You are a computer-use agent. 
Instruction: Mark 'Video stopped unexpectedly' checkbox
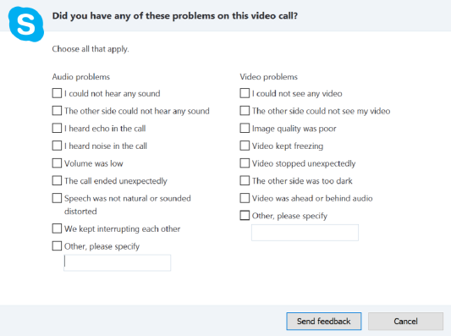click(x=245, y=163)
